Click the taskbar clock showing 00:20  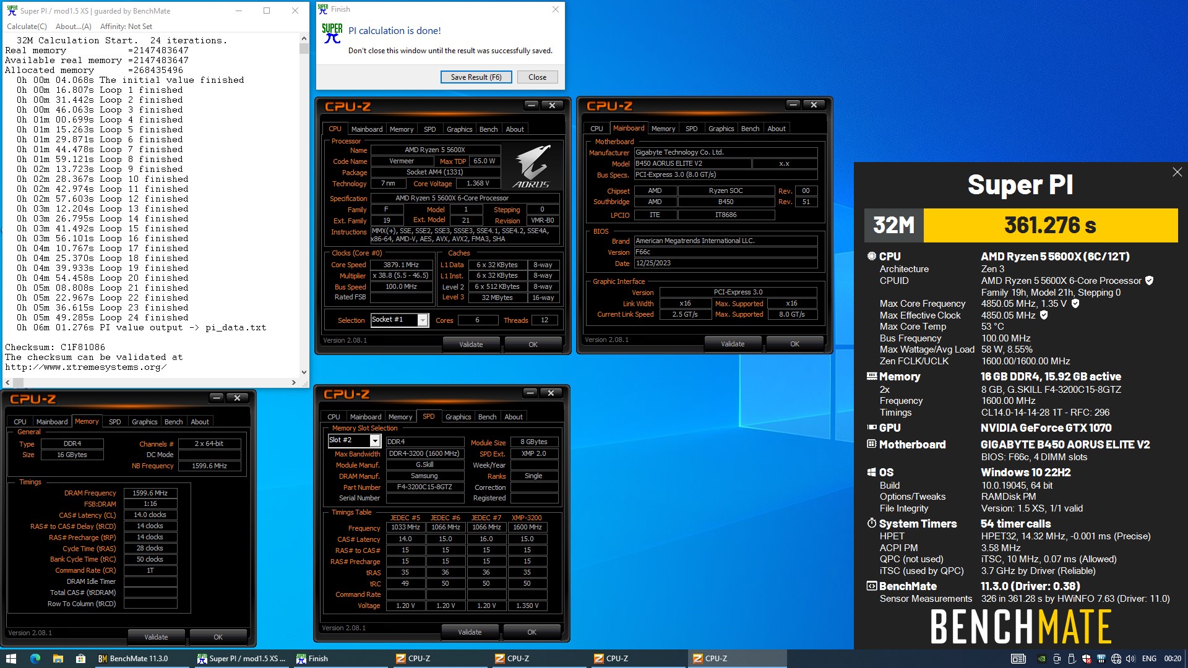1172,659
